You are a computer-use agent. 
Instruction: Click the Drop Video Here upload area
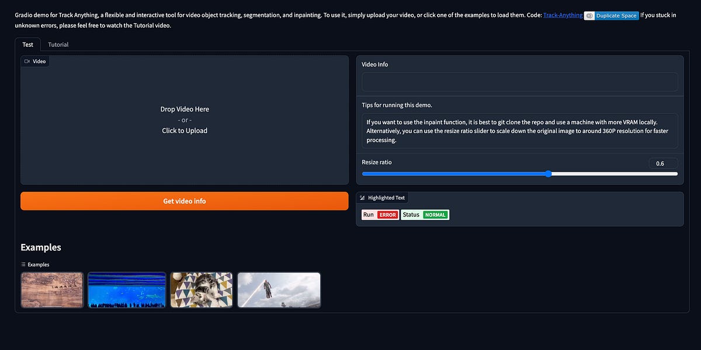pyautogui.click(x=184, y=120)
